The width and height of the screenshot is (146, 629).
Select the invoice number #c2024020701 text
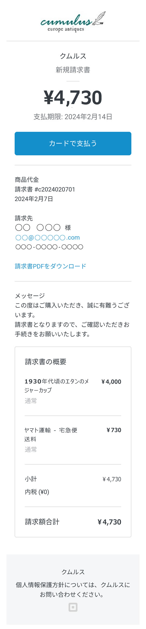(55, 189)
